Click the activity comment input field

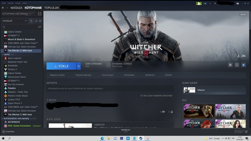pos(110,88)
